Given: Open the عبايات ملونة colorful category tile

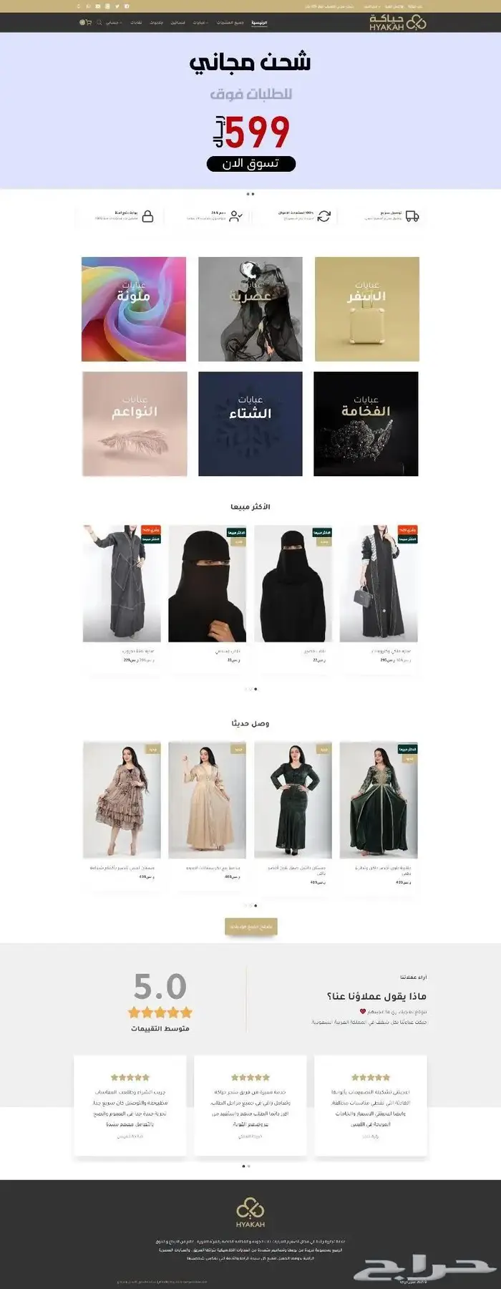Looking at the screenshot, I should pos(134,309).
